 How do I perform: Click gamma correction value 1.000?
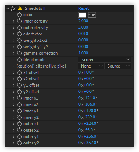(83, 53)
